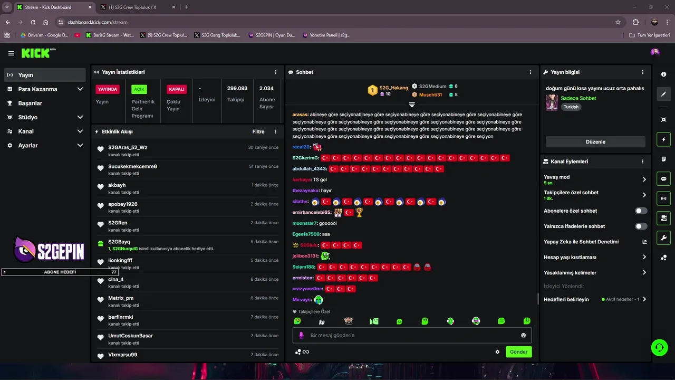Click the browser extensions puzzle icon
The width and height of the screenshot is (675, 380).
[635, 22]
